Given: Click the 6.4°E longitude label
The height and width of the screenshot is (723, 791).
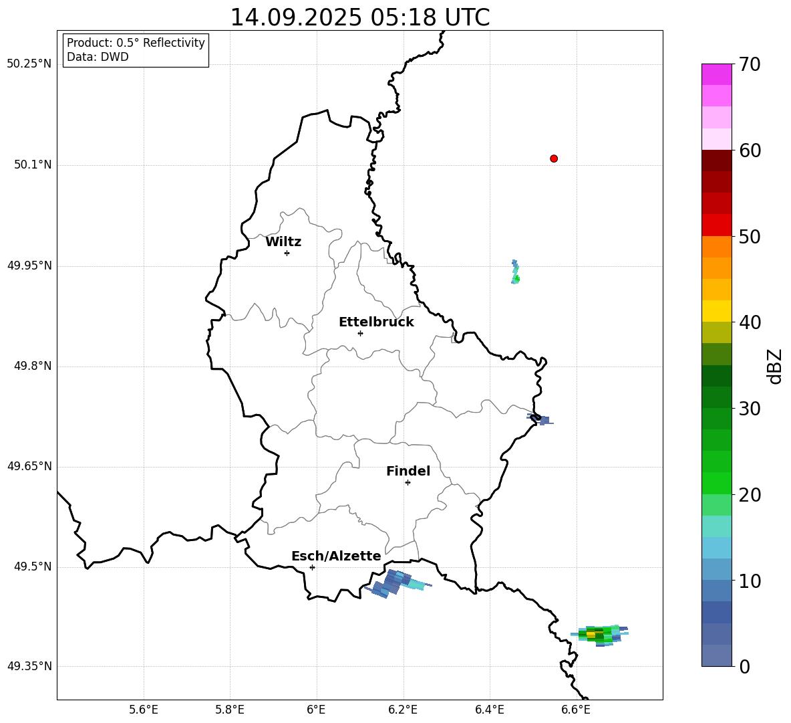Looking at the screenshot, I should [489, 710].
